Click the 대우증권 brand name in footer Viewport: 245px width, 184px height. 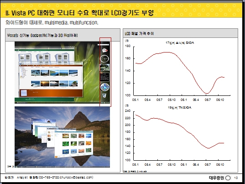(216, 178)
